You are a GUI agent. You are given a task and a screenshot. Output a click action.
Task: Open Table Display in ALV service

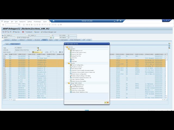[x=77, y=51]
